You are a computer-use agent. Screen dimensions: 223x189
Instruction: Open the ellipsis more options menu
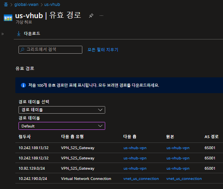101,15
